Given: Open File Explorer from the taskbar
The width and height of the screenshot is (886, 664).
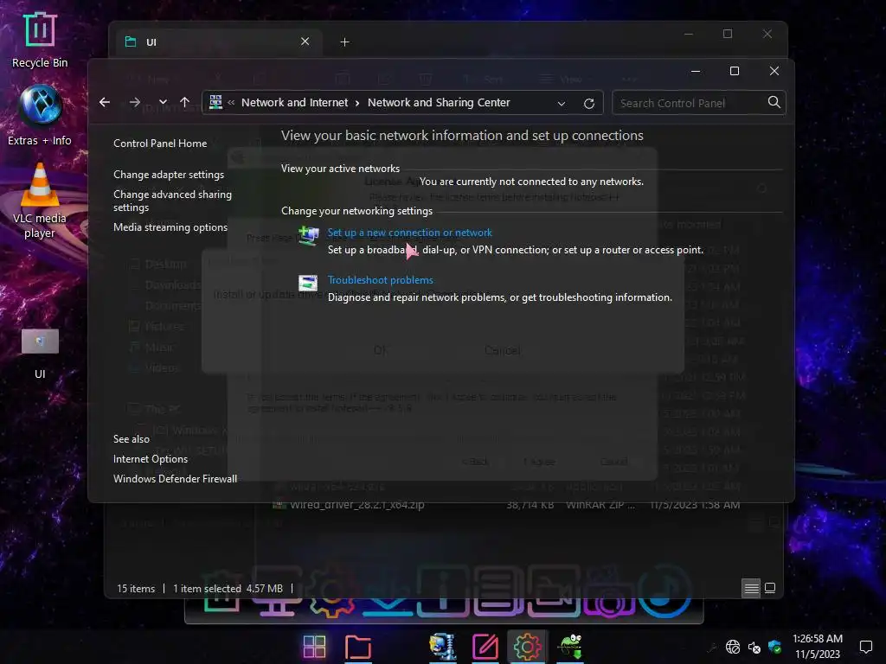Looking at the screenshot, I should click(358, 647).
